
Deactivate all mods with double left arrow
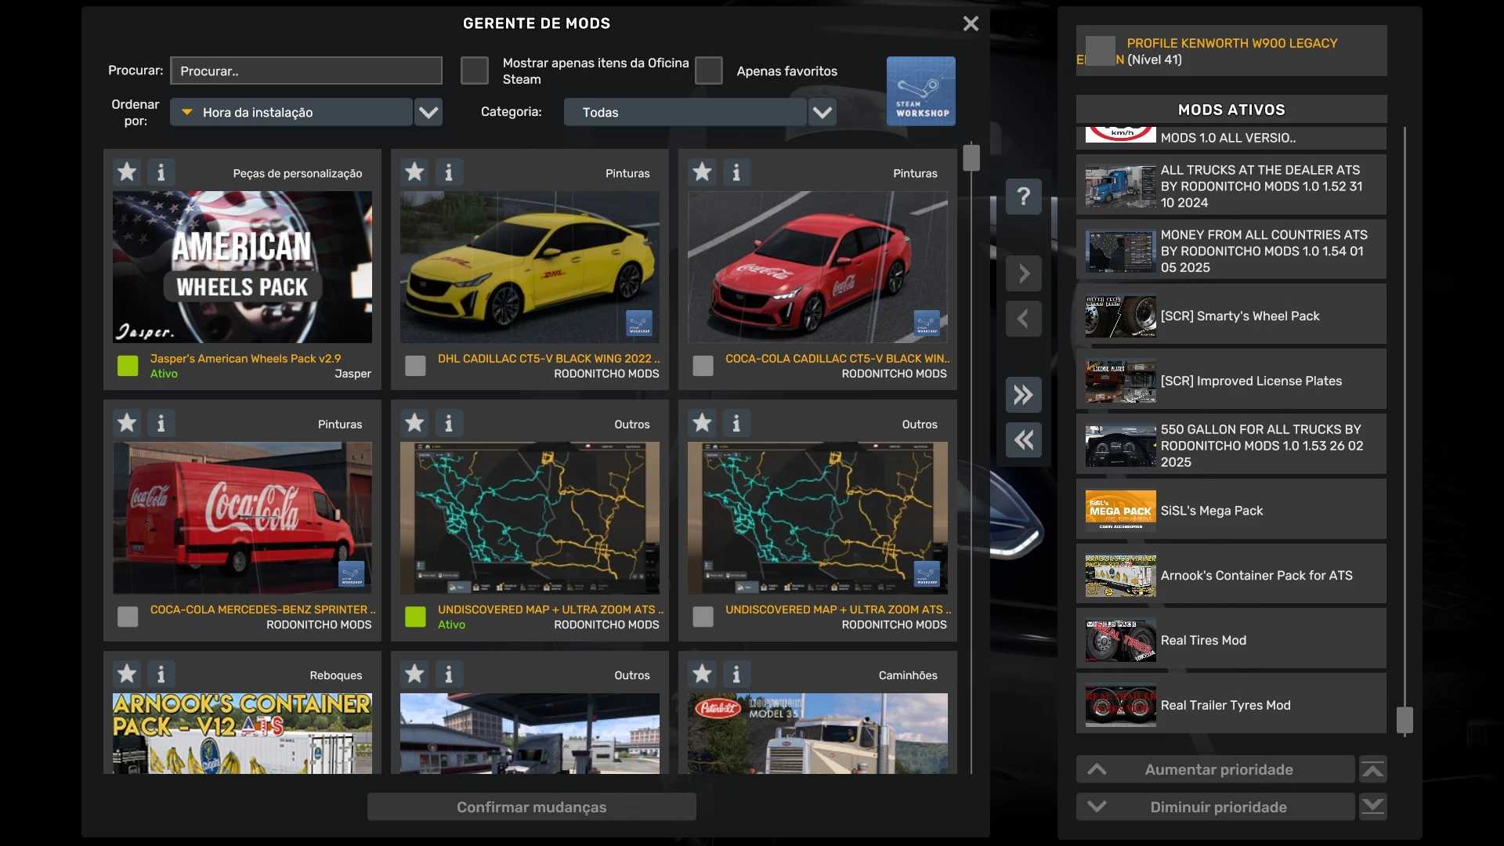pos(1023,440)
